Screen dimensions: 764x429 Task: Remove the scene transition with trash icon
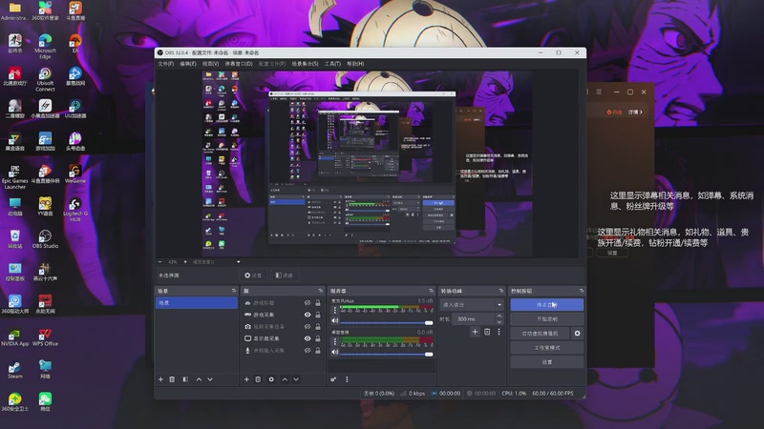click(487, 332)
